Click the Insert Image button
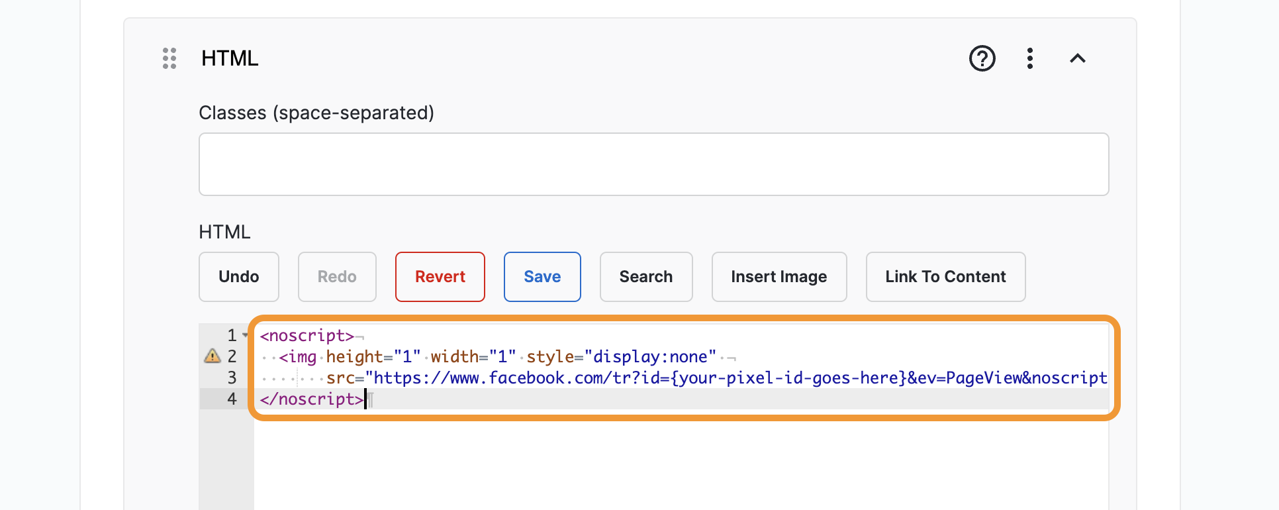 coord(779,277)
